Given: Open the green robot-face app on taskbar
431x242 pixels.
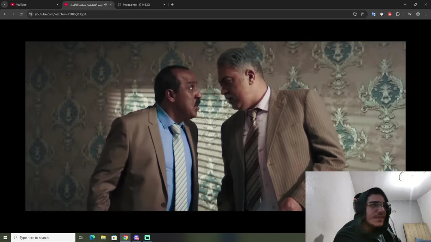Looking at the screenshot, I should 147,238.
